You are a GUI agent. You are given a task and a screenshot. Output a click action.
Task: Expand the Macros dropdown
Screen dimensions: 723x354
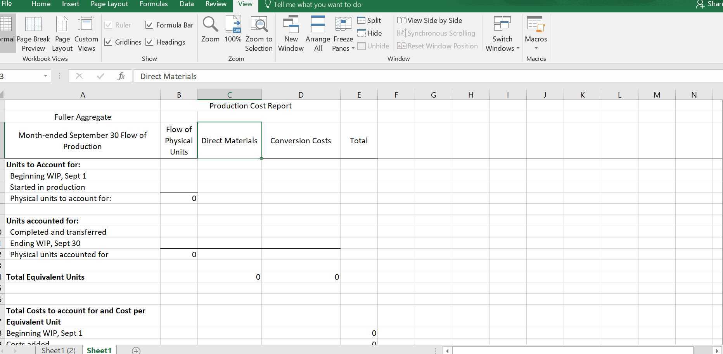[x=536, y=33]
